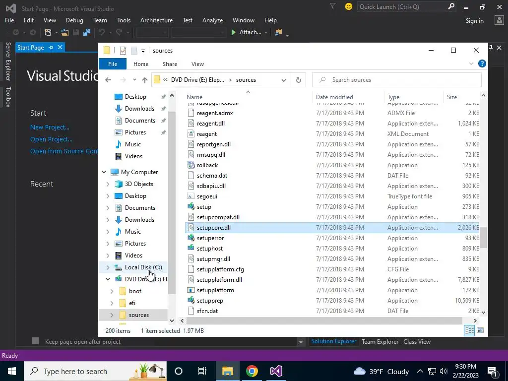Click Open from Source Control link
This screenshot has height=381, width=508.
(64, 151)
